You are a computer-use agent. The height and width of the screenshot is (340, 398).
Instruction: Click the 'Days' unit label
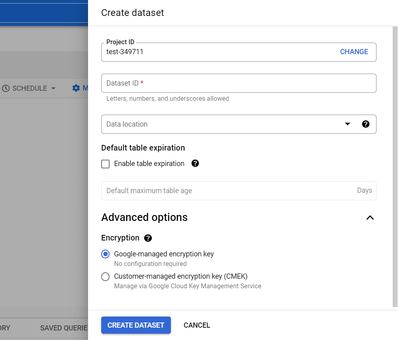coord(365,190)
